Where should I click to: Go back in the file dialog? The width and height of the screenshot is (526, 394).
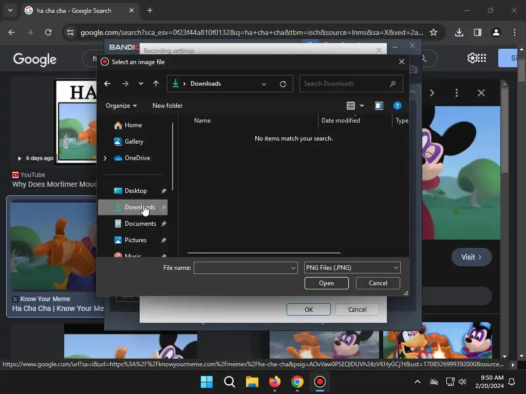[x=107, y=84]
